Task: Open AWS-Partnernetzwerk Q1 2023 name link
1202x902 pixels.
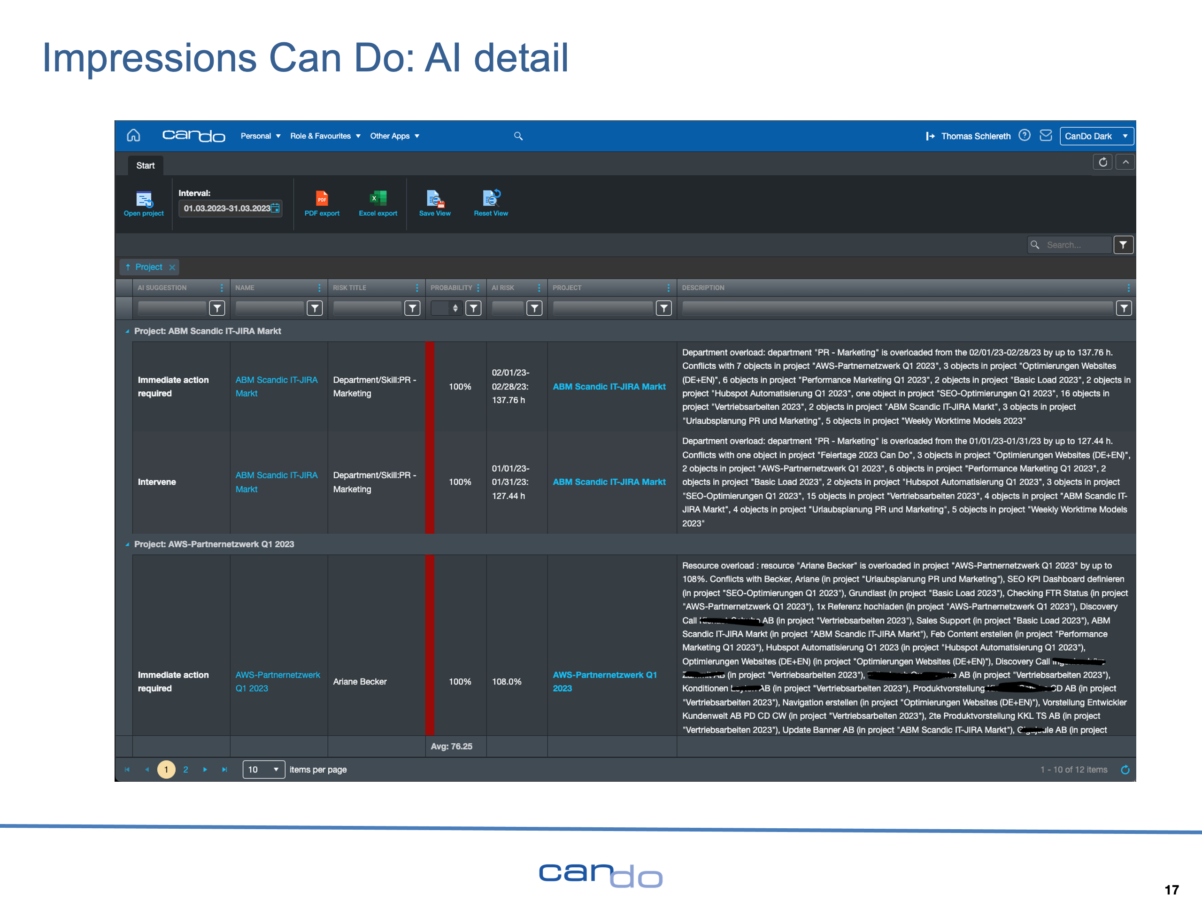Action: point(277,682)
